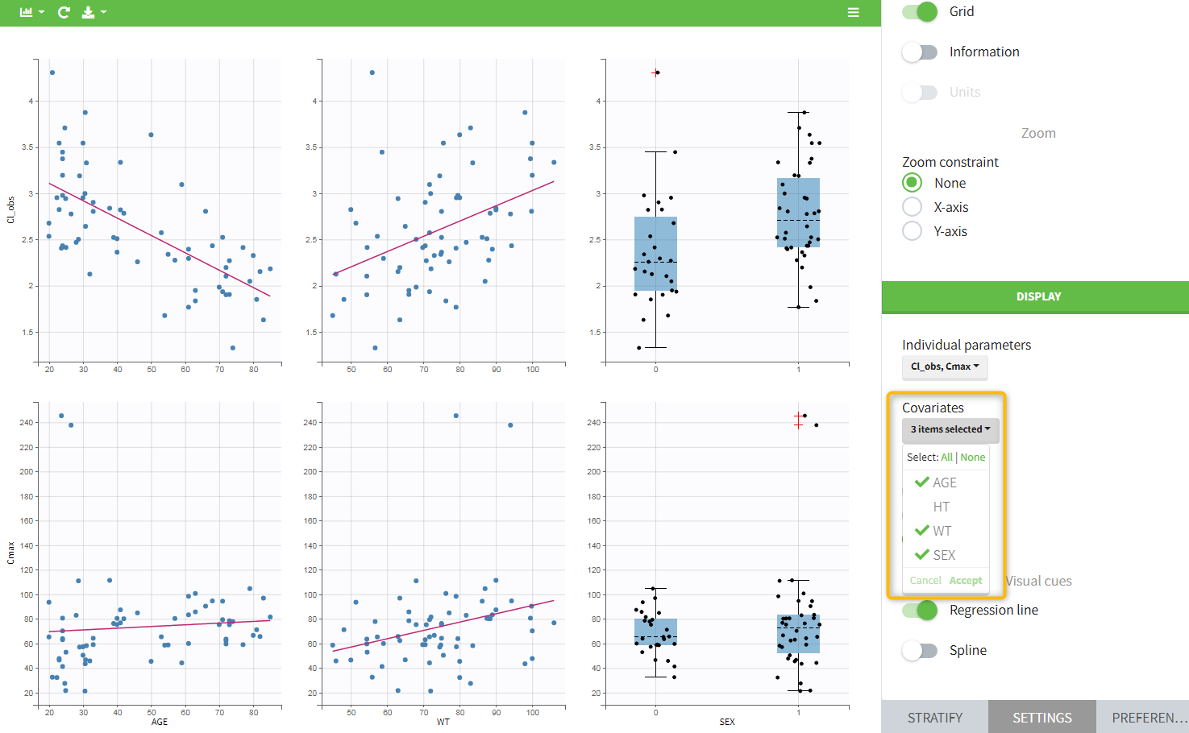Screen dimensions: 1189x733
Task: Enable the Information toggle
Action: [920, 52]
